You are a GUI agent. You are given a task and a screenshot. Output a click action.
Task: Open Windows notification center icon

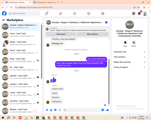(147, 118)
